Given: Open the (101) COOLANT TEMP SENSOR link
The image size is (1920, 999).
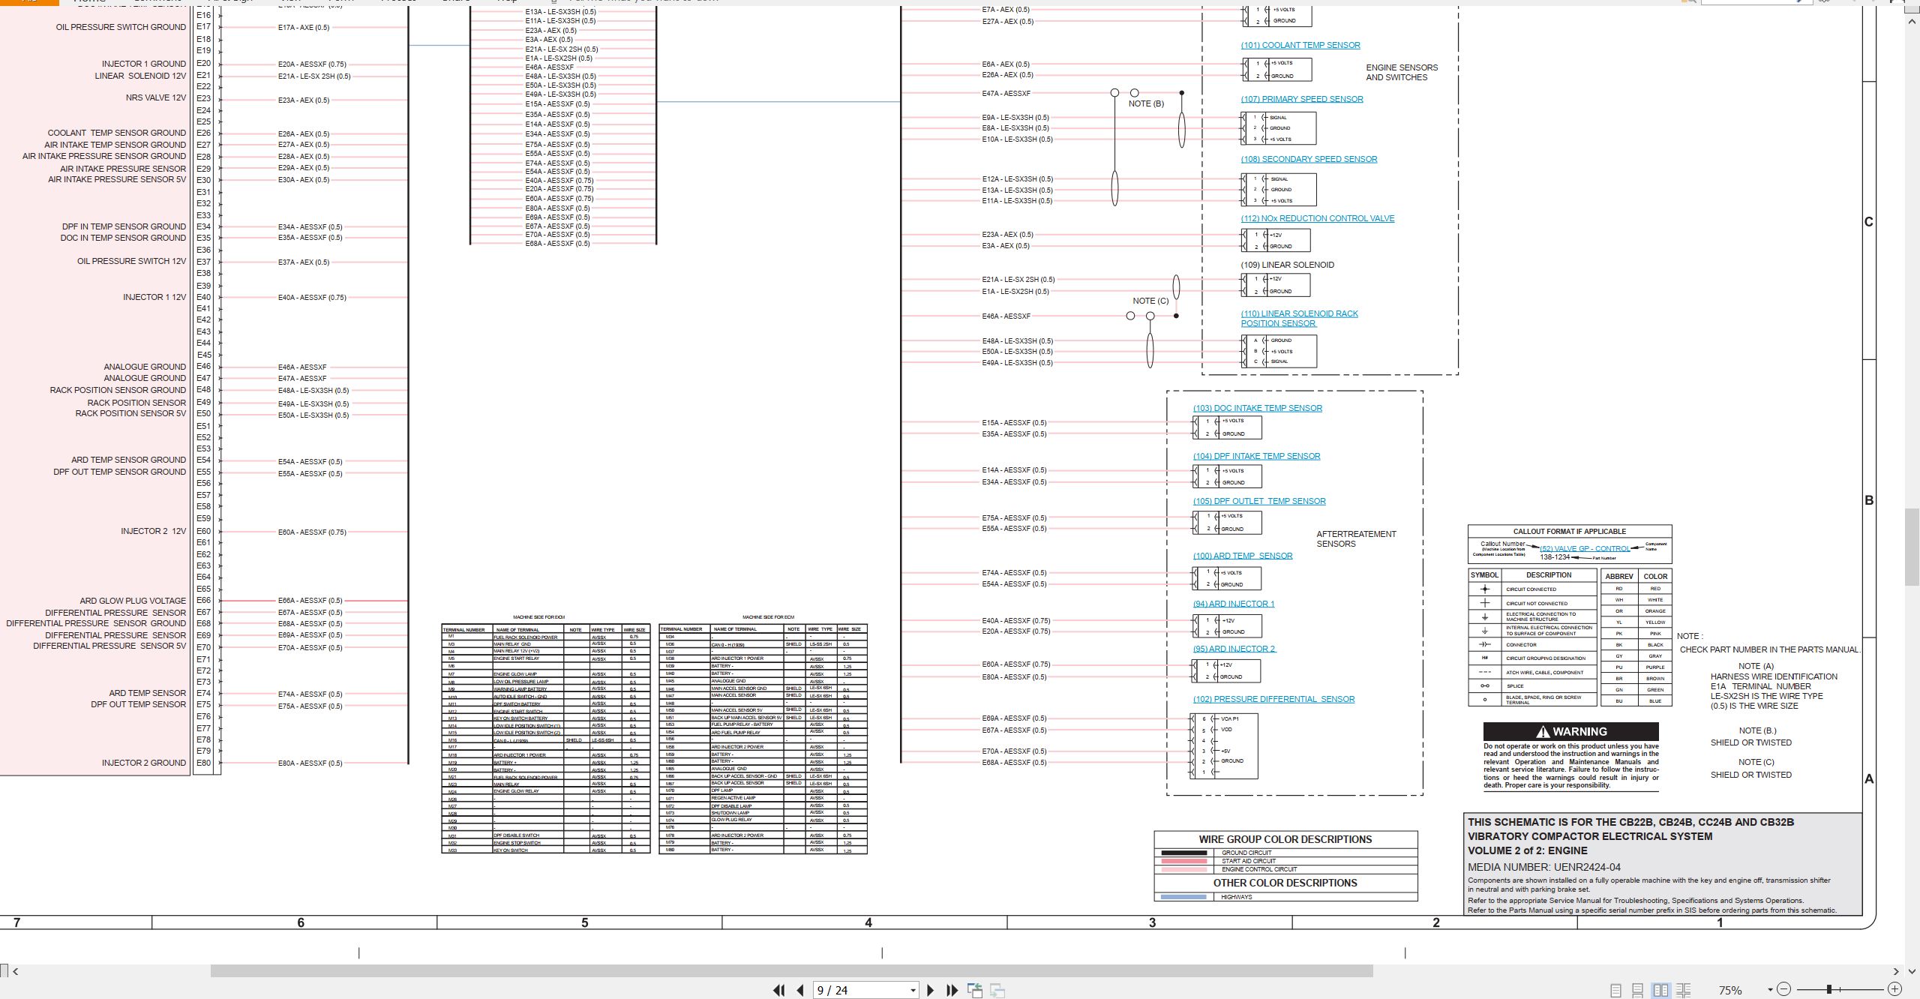Looking at the screenshot, I should click(x=1300, y=45).
